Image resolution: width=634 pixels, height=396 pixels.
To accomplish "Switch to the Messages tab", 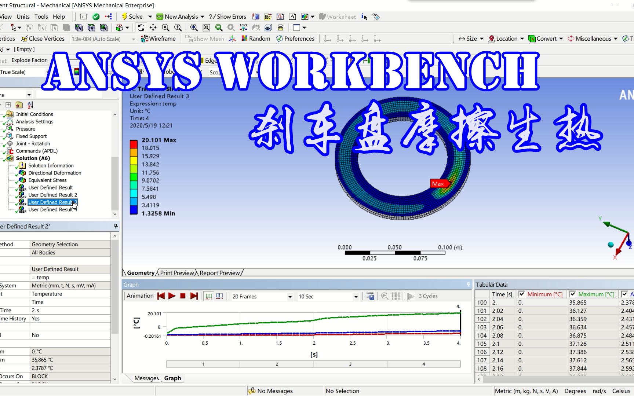I will click(146, 378).
